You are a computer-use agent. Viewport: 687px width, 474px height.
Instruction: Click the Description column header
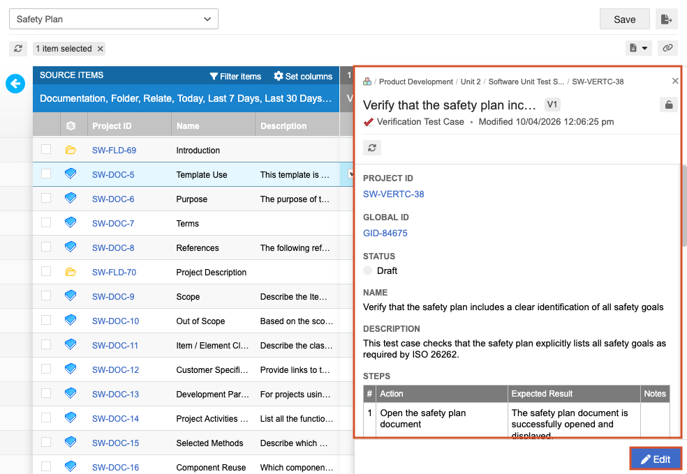297,126
